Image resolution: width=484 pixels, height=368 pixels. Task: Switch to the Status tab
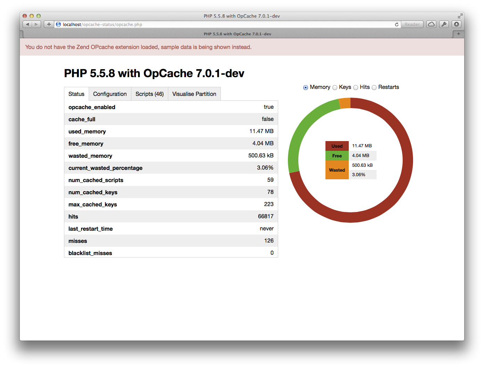(x=76, y=94)
